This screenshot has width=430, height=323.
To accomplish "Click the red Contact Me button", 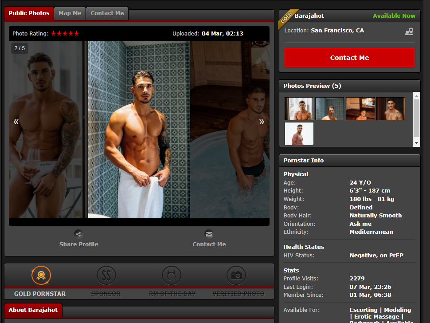I will [350, 58].
